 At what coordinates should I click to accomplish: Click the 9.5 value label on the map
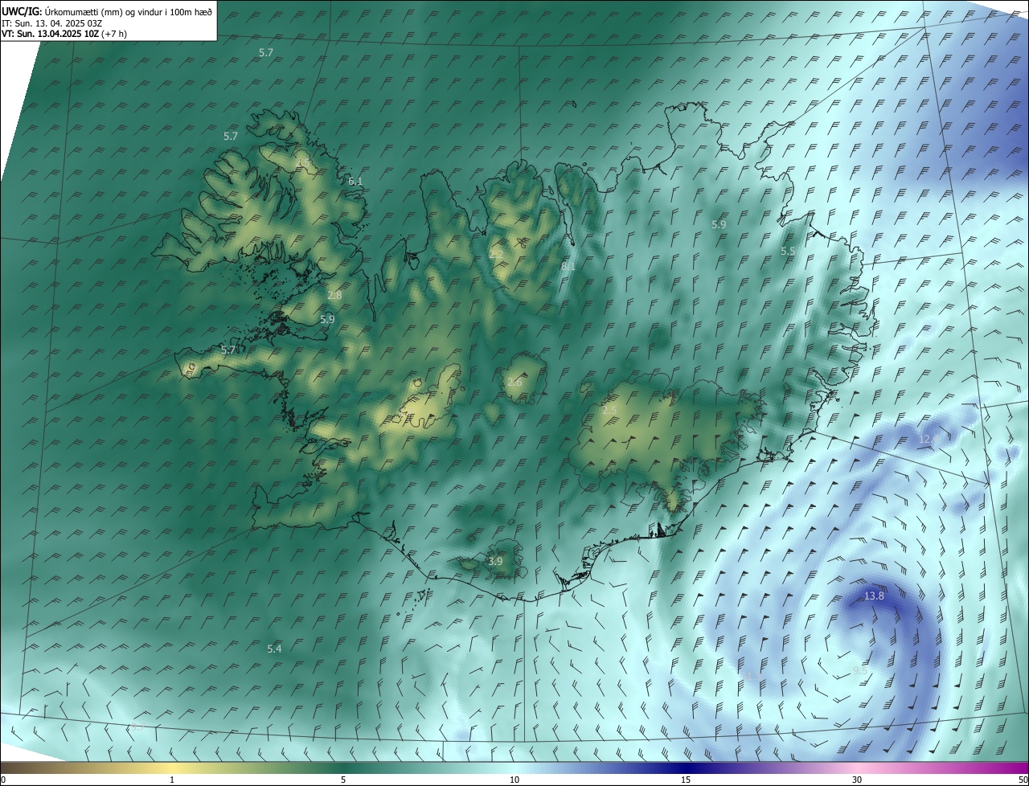point(860,671)
